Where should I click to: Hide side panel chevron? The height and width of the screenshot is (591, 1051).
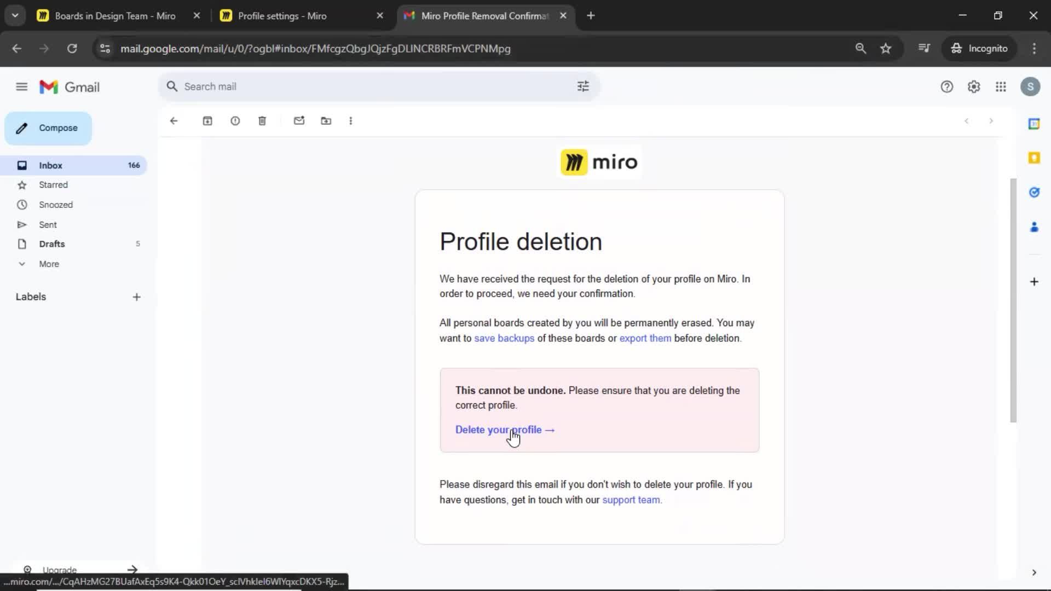[1034, 572]
